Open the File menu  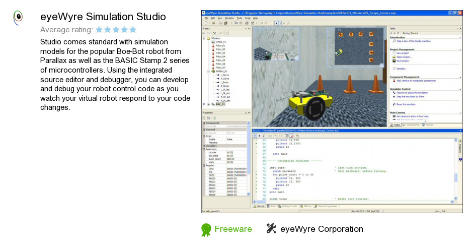point(207,18)
